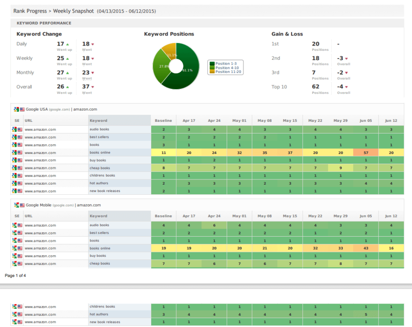Screen dimensions: 412x327
Task: Click the orange cell showing 43
Action: [366, 248]
